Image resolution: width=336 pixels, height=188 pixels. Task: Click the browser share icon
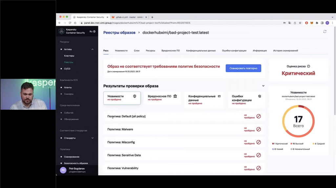pos(295,23)
